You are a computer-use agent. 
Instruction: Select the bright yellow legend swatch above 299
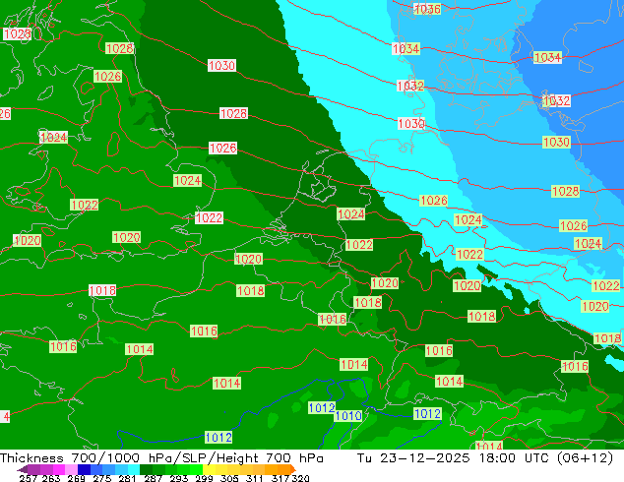point(209,470)
